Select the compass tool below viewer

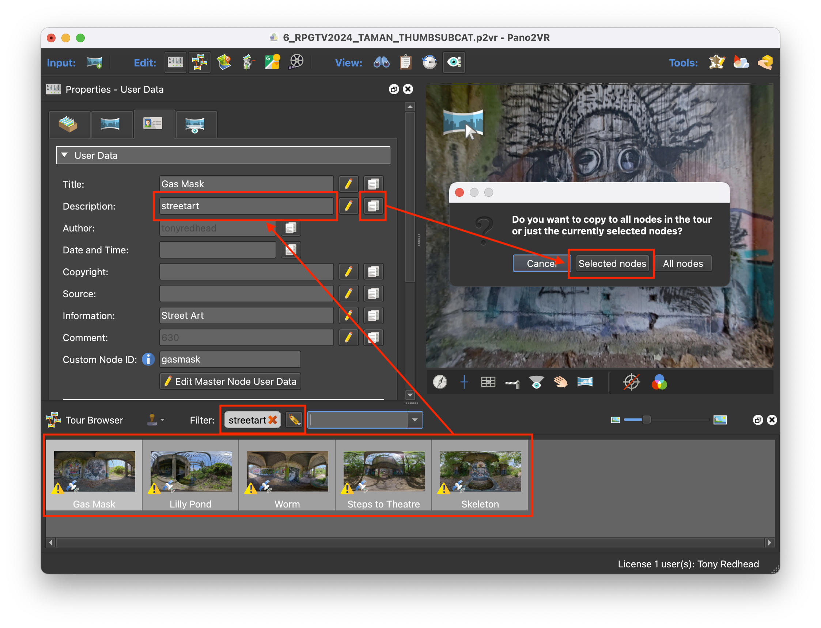pos(440,382)
